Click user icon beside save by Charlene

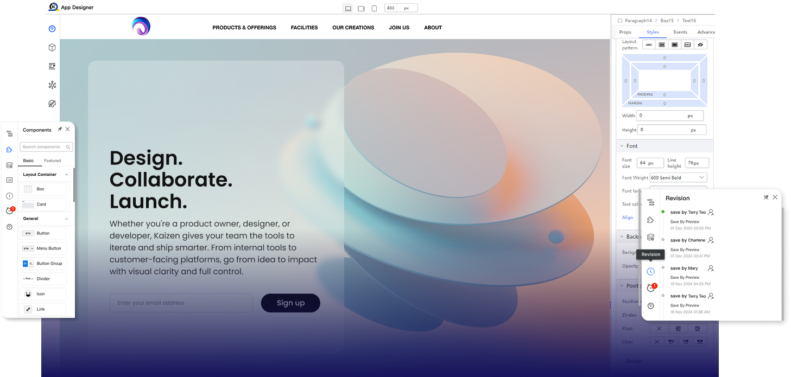(x=711, y=240)
